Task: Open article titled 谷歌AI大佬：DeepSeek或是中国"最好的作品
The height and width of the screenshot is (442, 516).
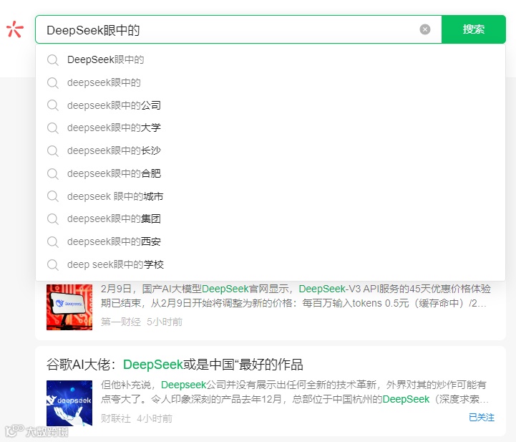Action: [x=175, y=365]
